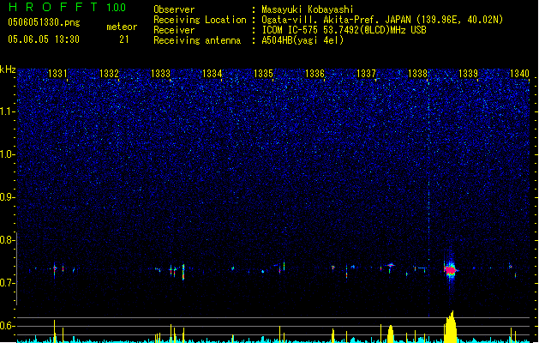Screen dimensions: 539x343
Task: Click the A504HB(yagi 4el) antenna text
Action: [x=302, y=40]
